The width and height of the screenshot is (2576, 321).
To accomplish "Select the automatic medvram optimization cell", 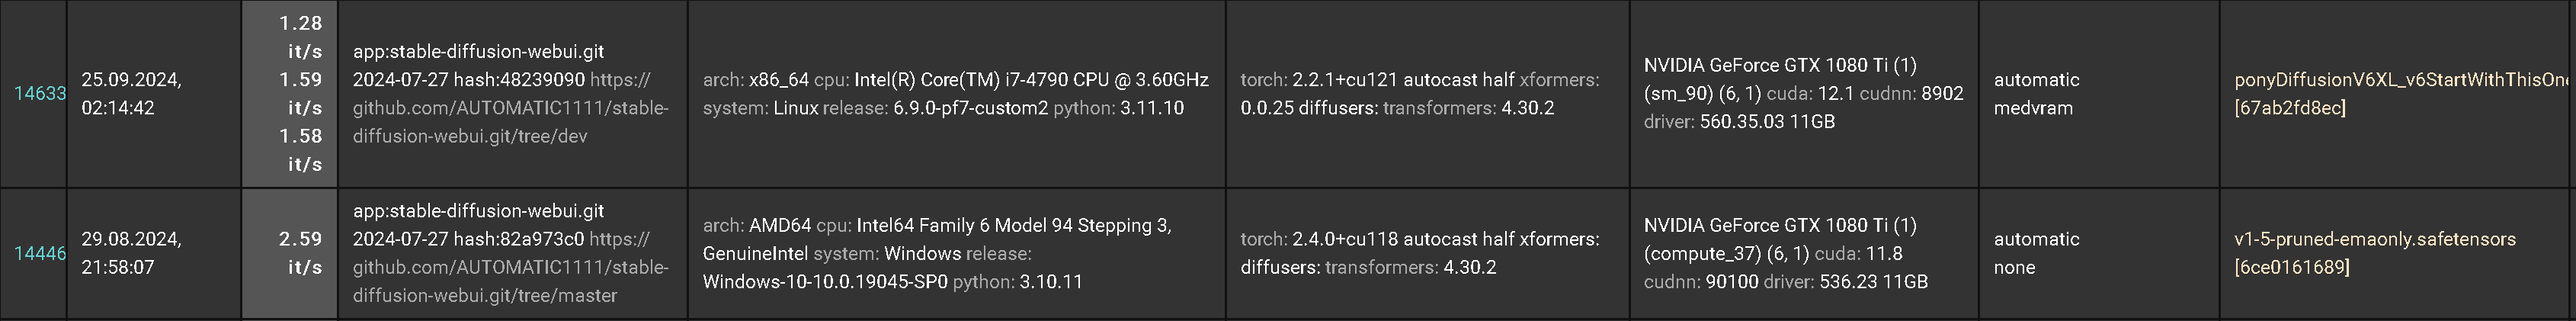I will pos(2036,94).
